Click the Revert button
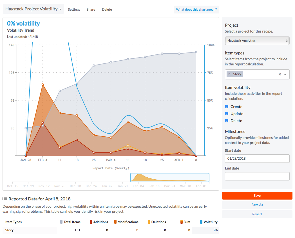This screenshot has height=238, width=295. (257, 214)
